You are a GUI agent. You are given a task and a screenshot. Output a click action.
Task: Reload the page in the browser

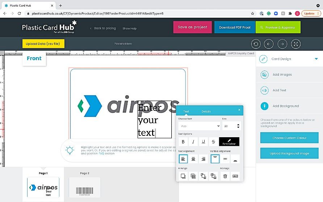(x=19, y=14)
